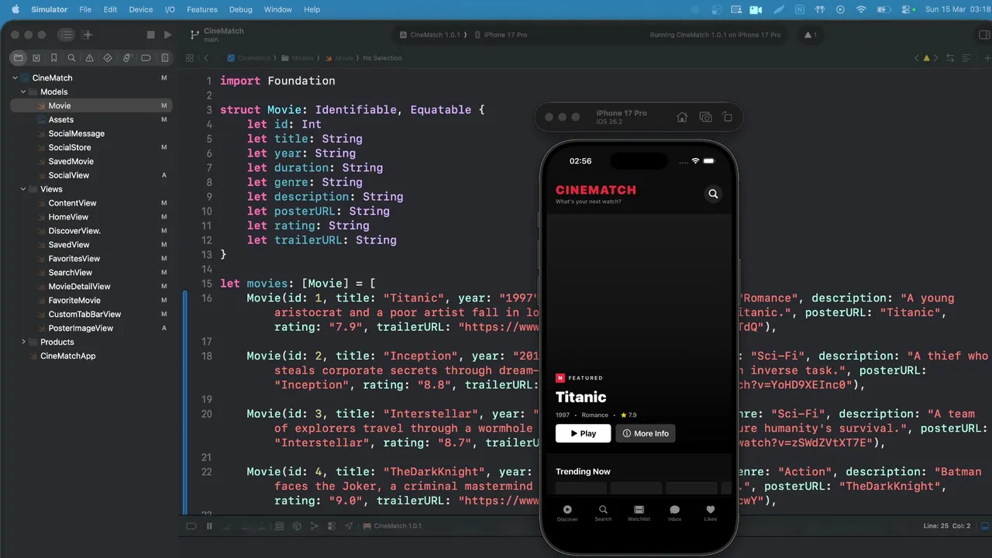The width and height of the screenshot is (992, 558).
Task: Open the Breakpoint navigator icon
Action: (x=146, y=58)
